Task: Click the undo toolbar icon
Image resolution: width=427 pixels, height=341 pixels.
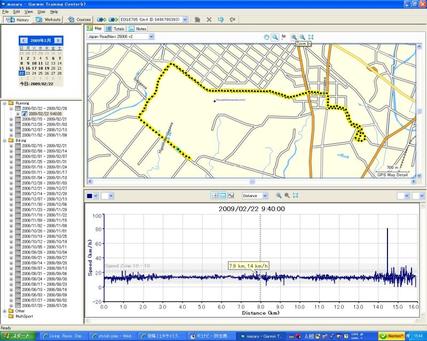Action: [x=220, y=20]
